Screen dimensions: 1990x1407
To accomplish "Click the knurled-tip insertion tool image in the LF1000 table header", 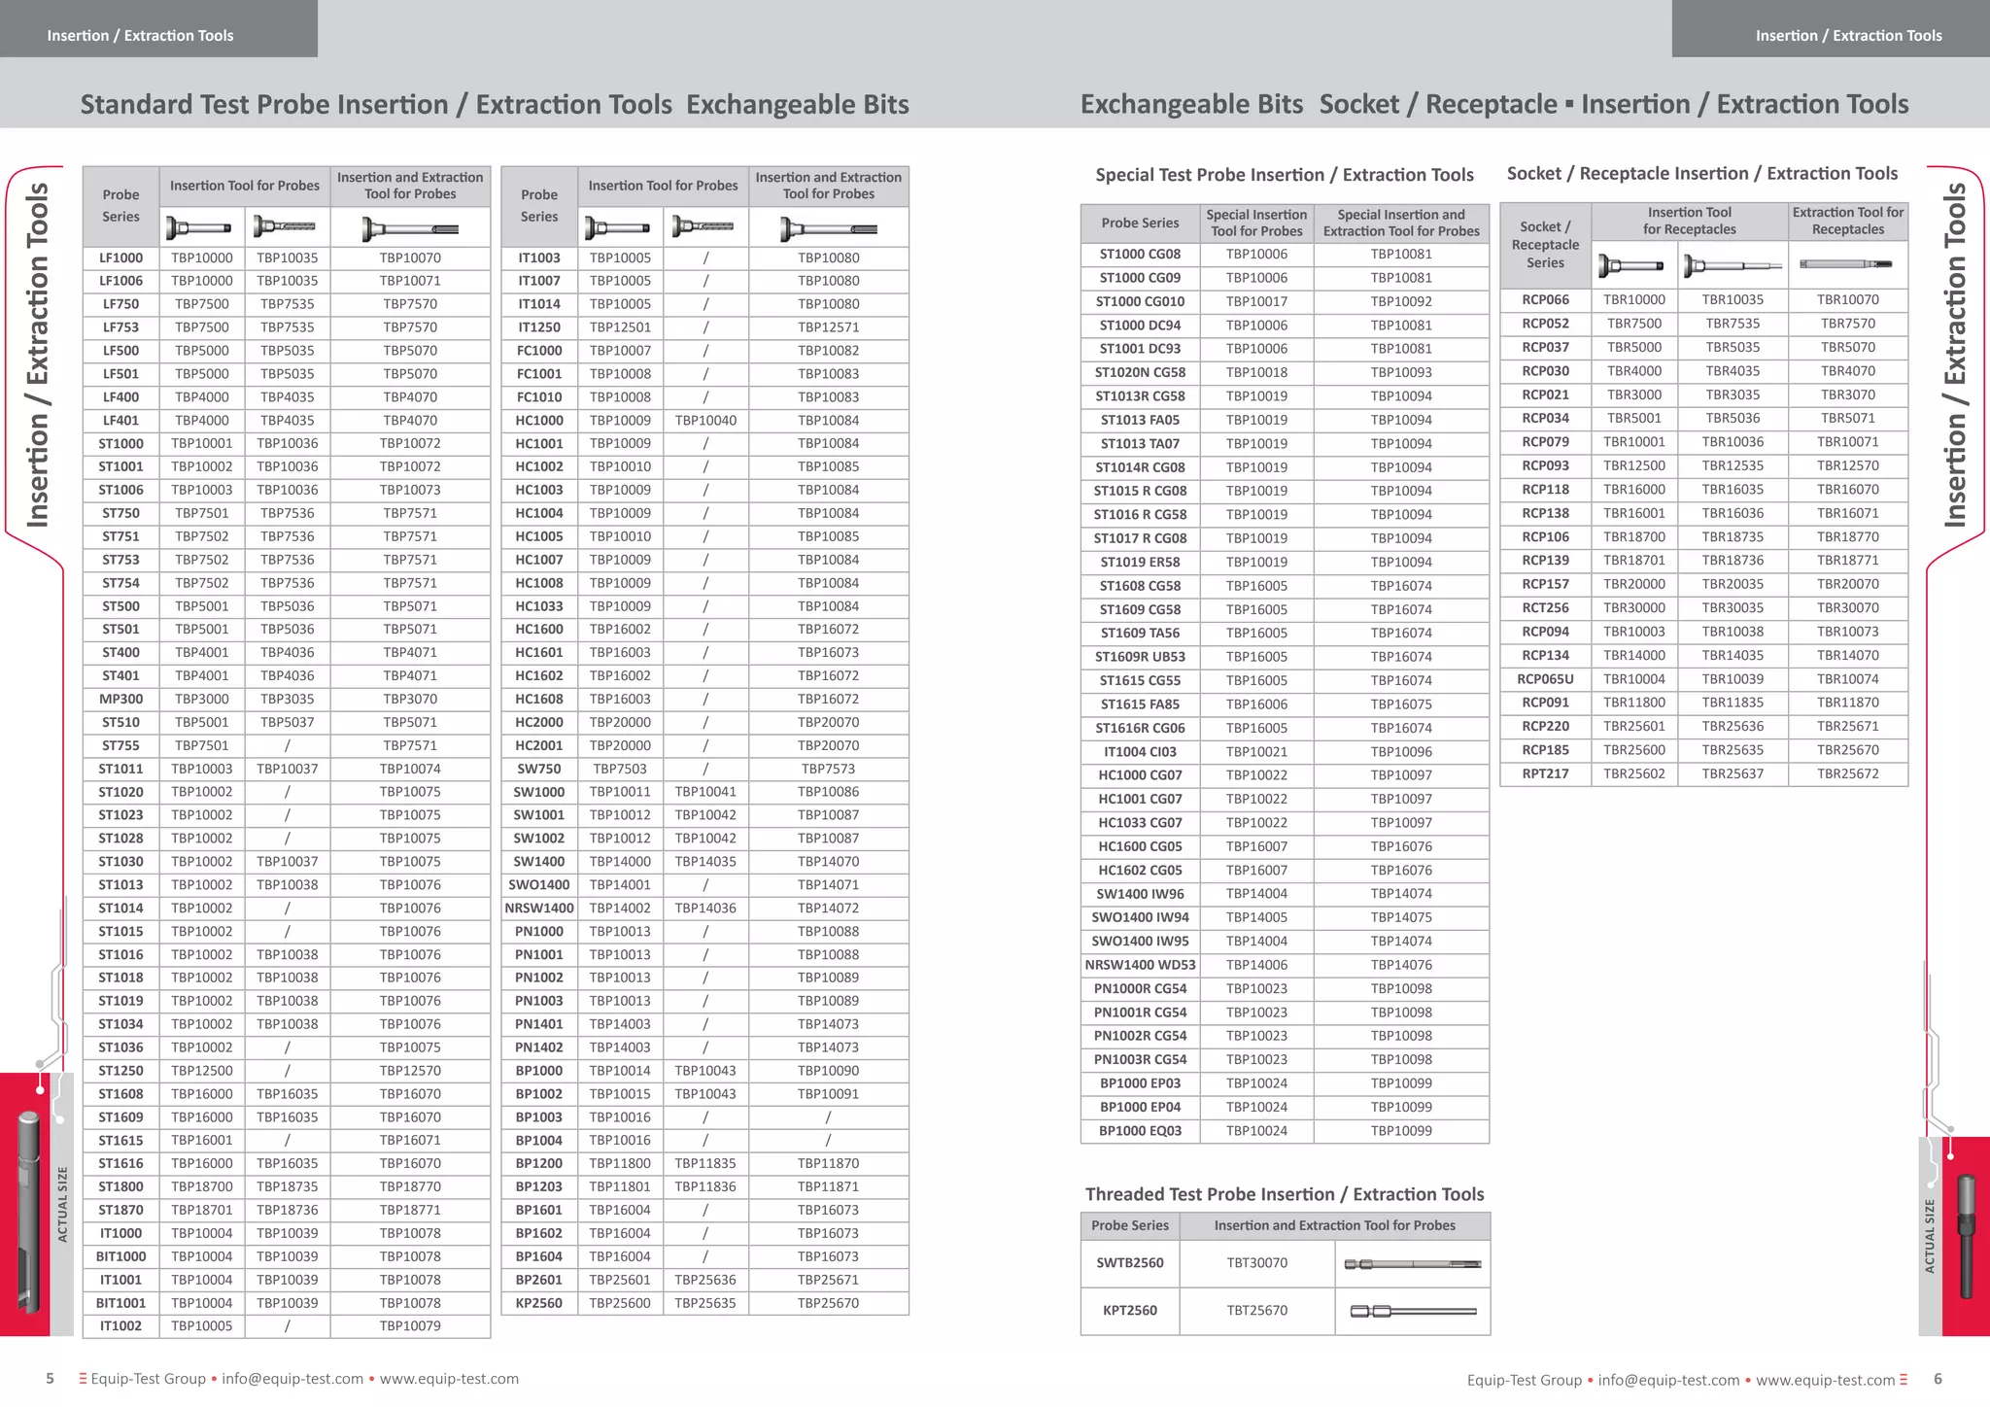I will tap(285, 227).
